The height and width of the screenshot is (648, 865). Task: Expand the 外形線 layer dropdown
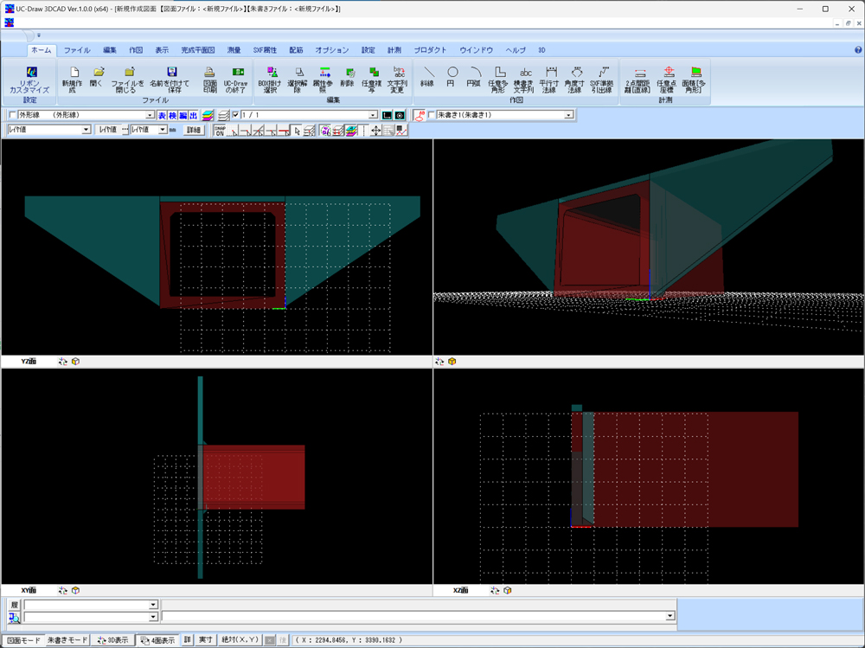(x=150, y=115)
